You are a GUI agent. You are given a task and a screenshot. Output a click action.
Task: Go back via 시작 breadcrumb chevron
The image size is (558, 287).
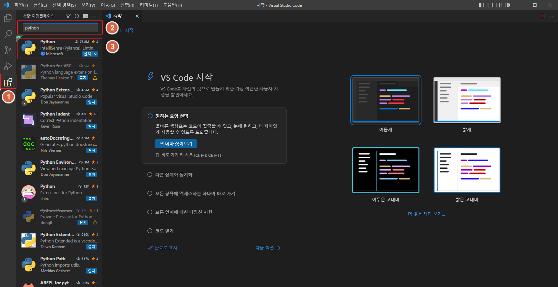click(x=121, y=30)
